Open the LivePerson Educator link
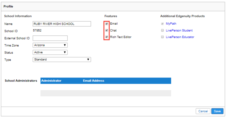226x117 pixels. [x=180, y=37]
